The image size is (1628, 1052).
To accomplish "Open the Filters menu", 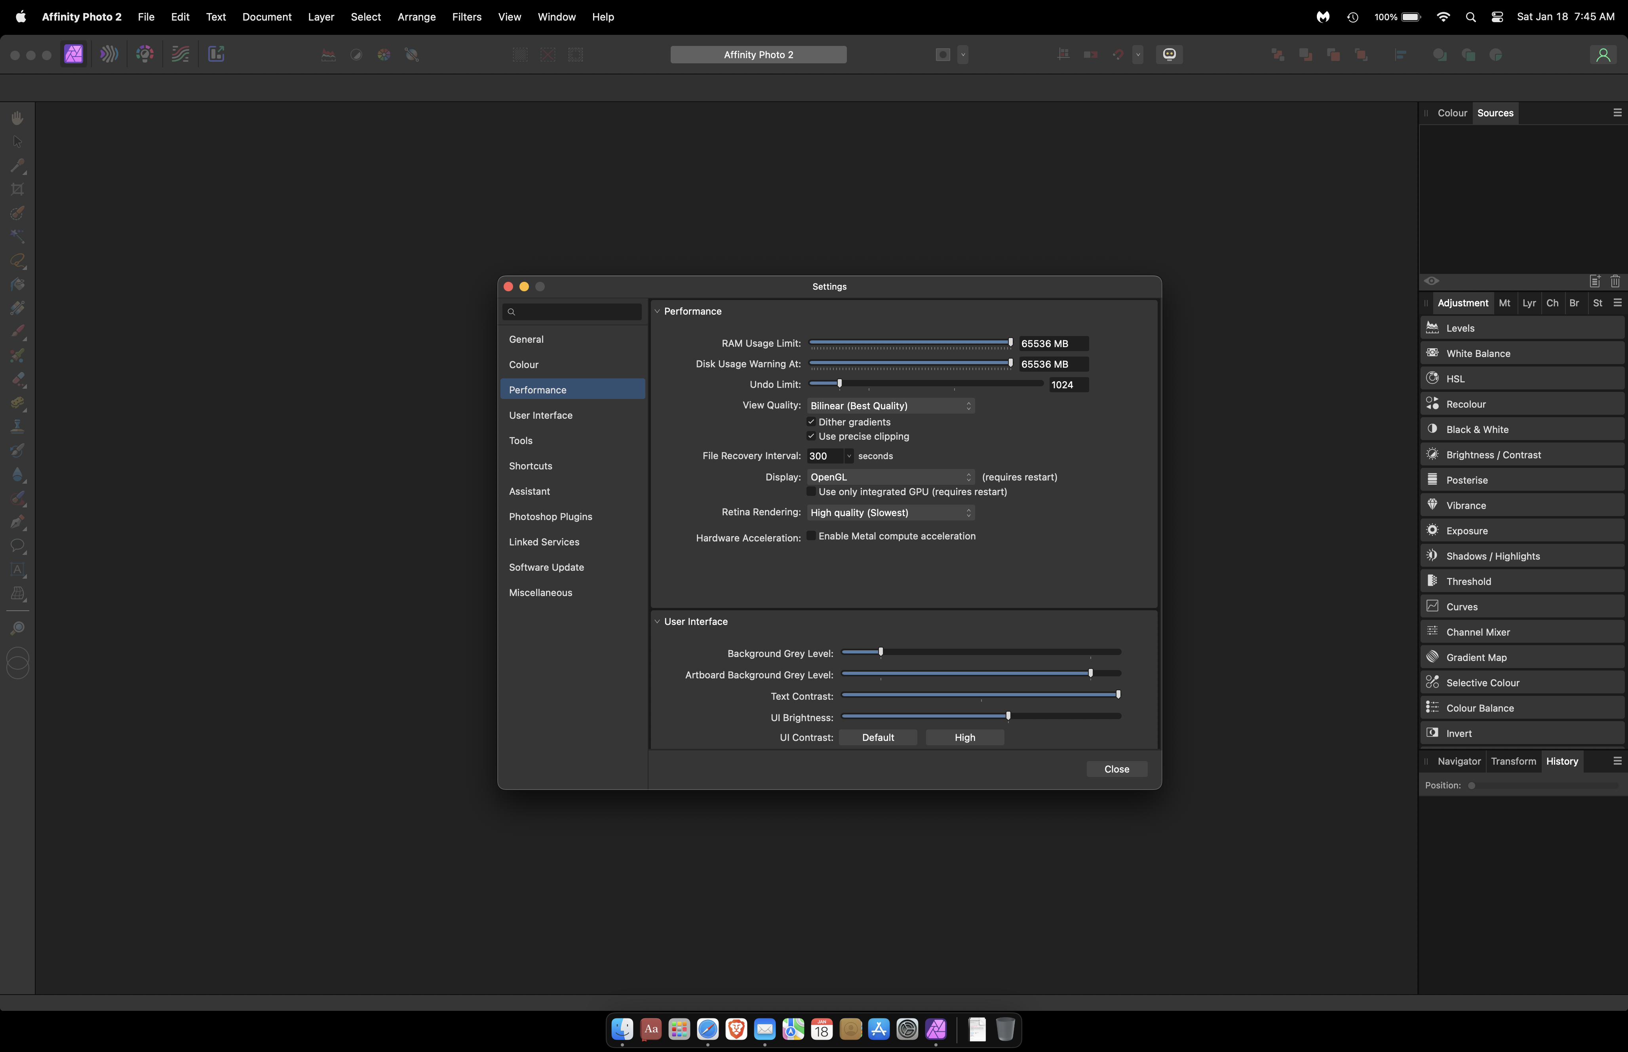I will tap(467, 17).
